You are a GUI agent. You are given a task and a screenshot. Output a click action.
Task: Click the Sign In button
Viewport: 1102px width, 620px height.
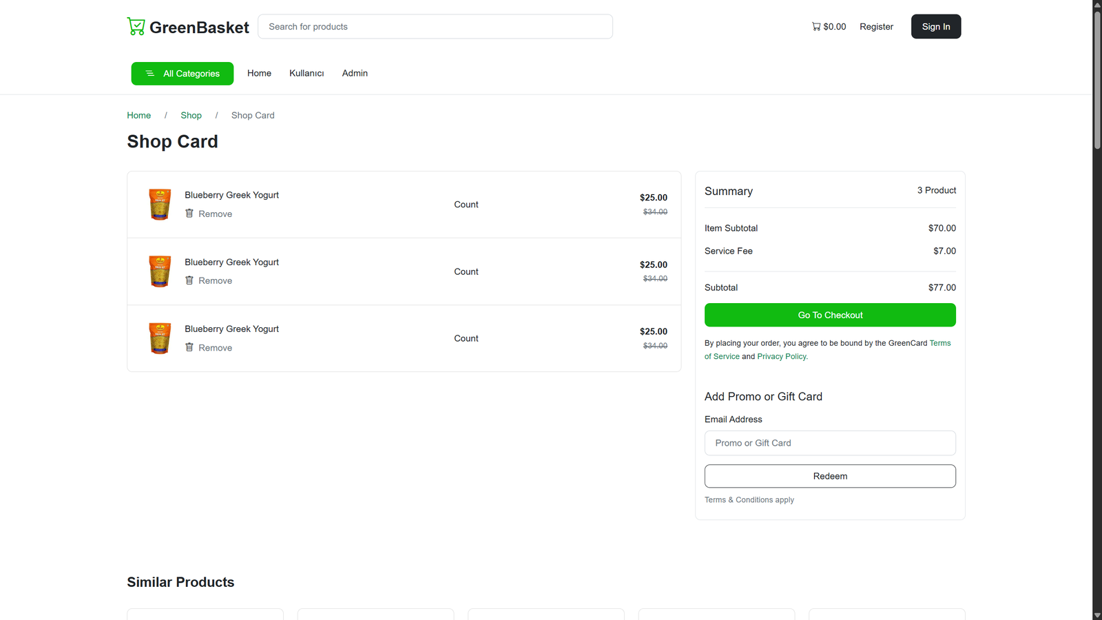935,27
